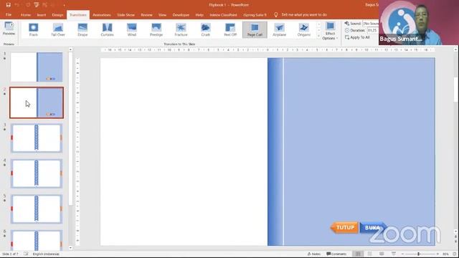Show the previous row of the transitions gallery

[x=318, y=24]
